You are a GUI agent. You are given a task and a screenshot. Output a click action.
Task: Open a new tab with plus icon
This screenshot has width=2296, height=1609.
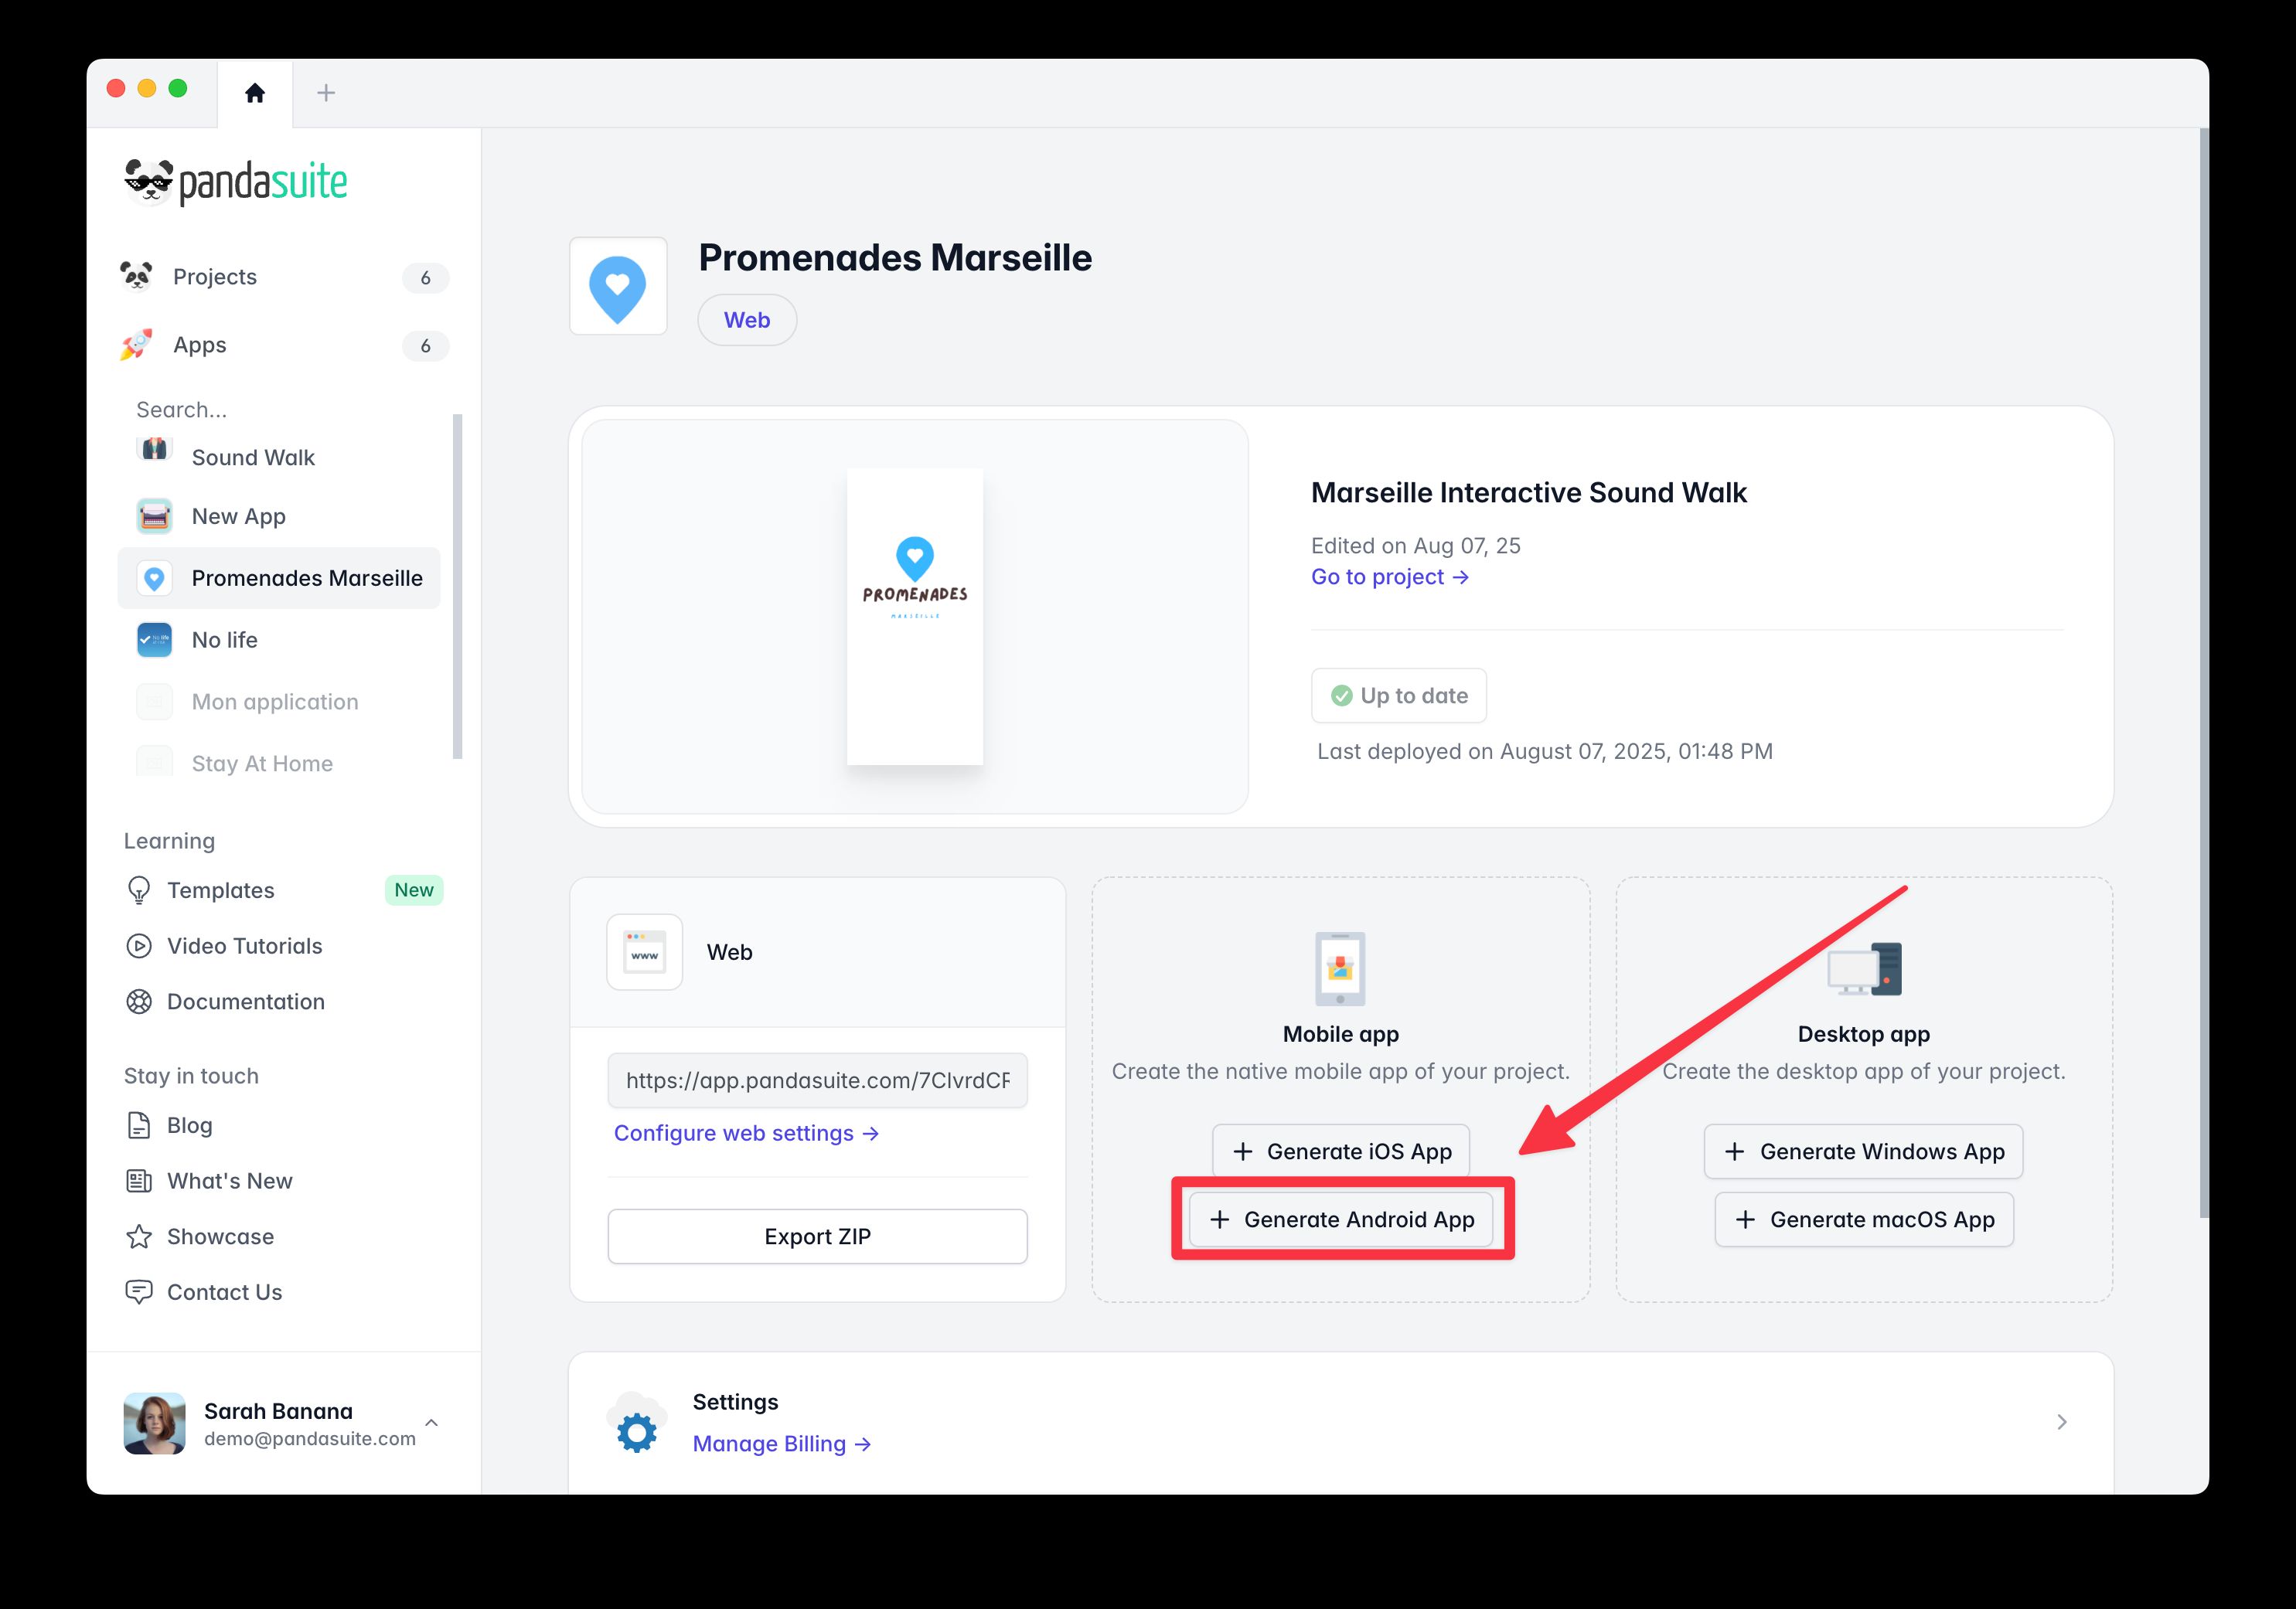[x=325, y=93]
